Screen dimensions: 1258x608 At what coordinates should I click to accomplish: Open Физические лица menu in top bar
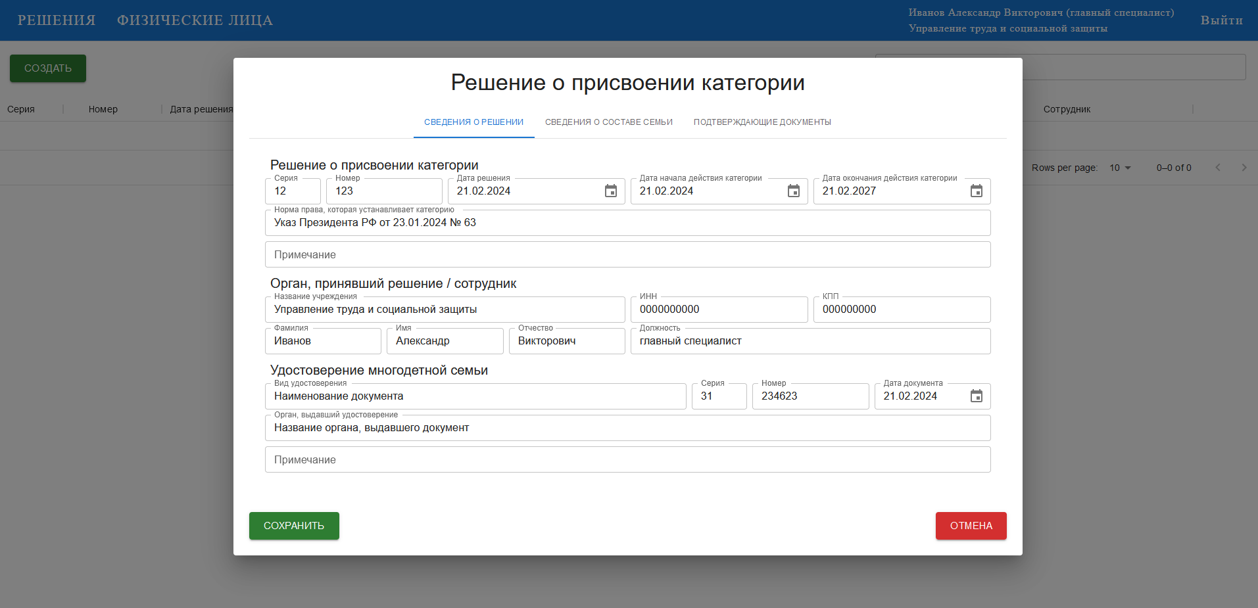click(195, 20)
